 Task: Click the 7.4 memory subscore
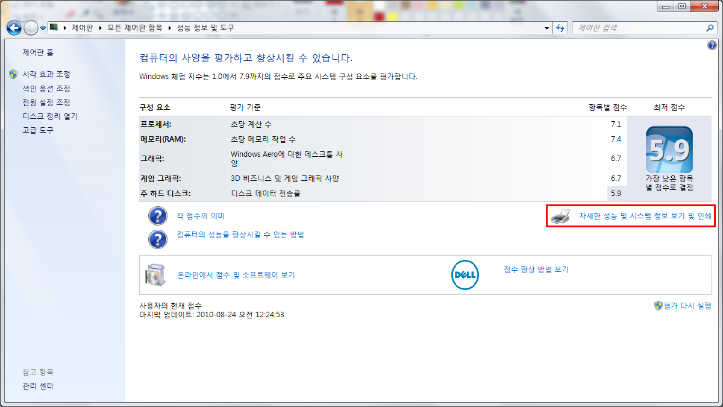tap(615, 139)
